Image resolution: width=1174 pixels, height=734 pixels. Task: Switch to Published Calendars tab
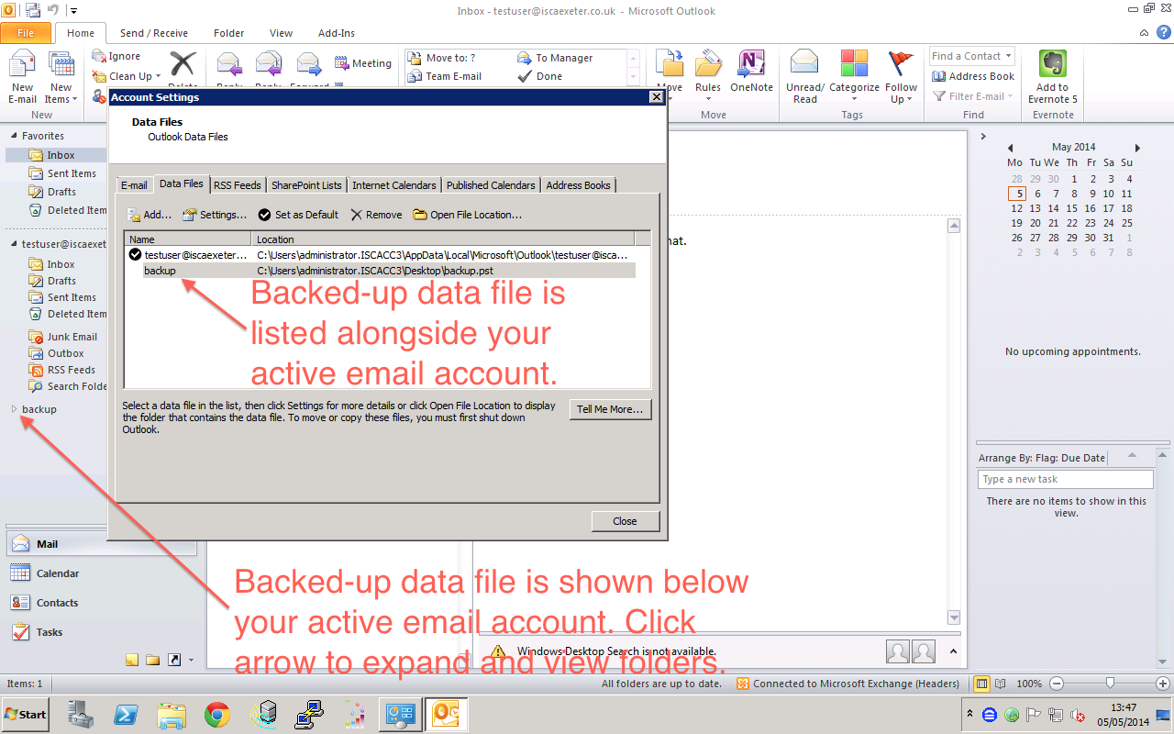tap(491, 184)
